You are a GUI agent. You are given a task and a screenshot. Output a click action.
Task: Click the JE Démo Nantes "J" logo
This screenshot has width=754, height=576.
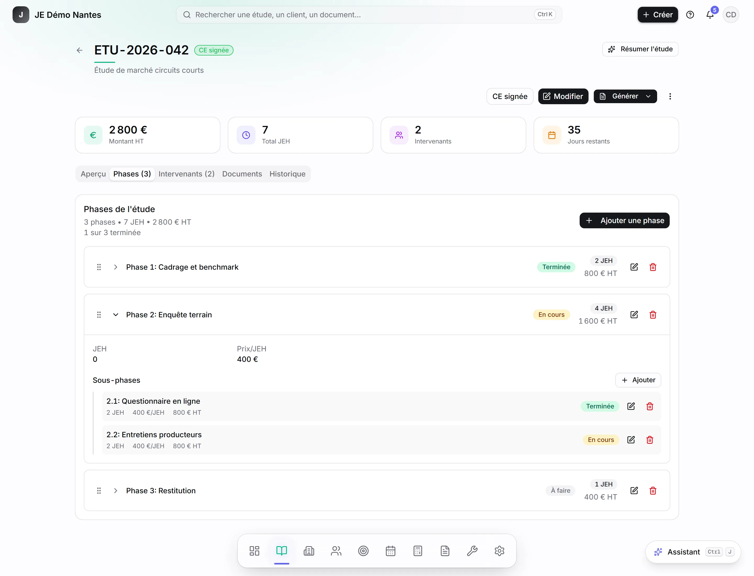pos(21,15)
